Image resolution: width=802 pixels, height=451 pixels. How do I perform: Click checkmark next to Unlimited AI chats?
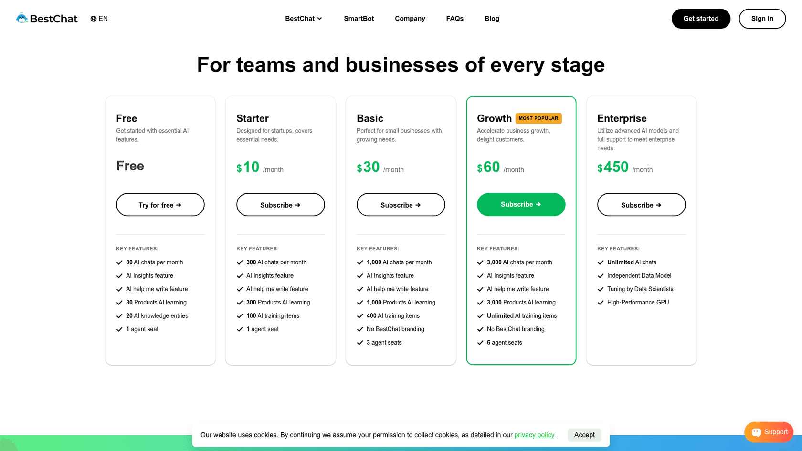tap(601, 262)
